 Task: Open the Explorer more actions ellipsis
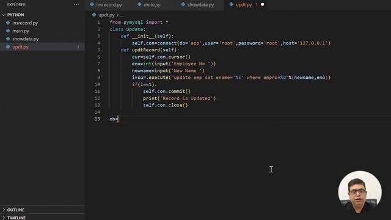(x=76, y=4)
